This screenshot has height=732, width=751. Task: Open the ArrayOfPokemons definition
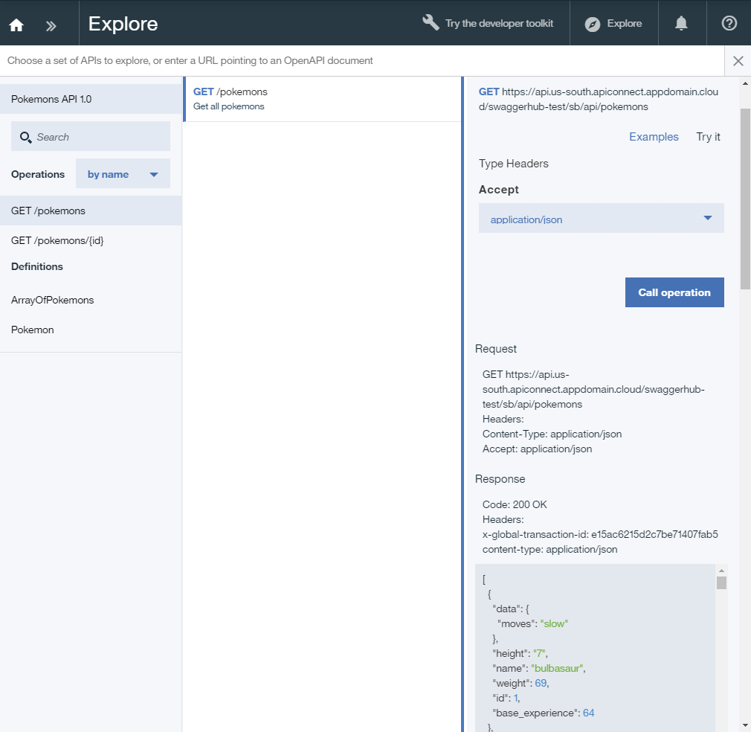pos(52,300)
